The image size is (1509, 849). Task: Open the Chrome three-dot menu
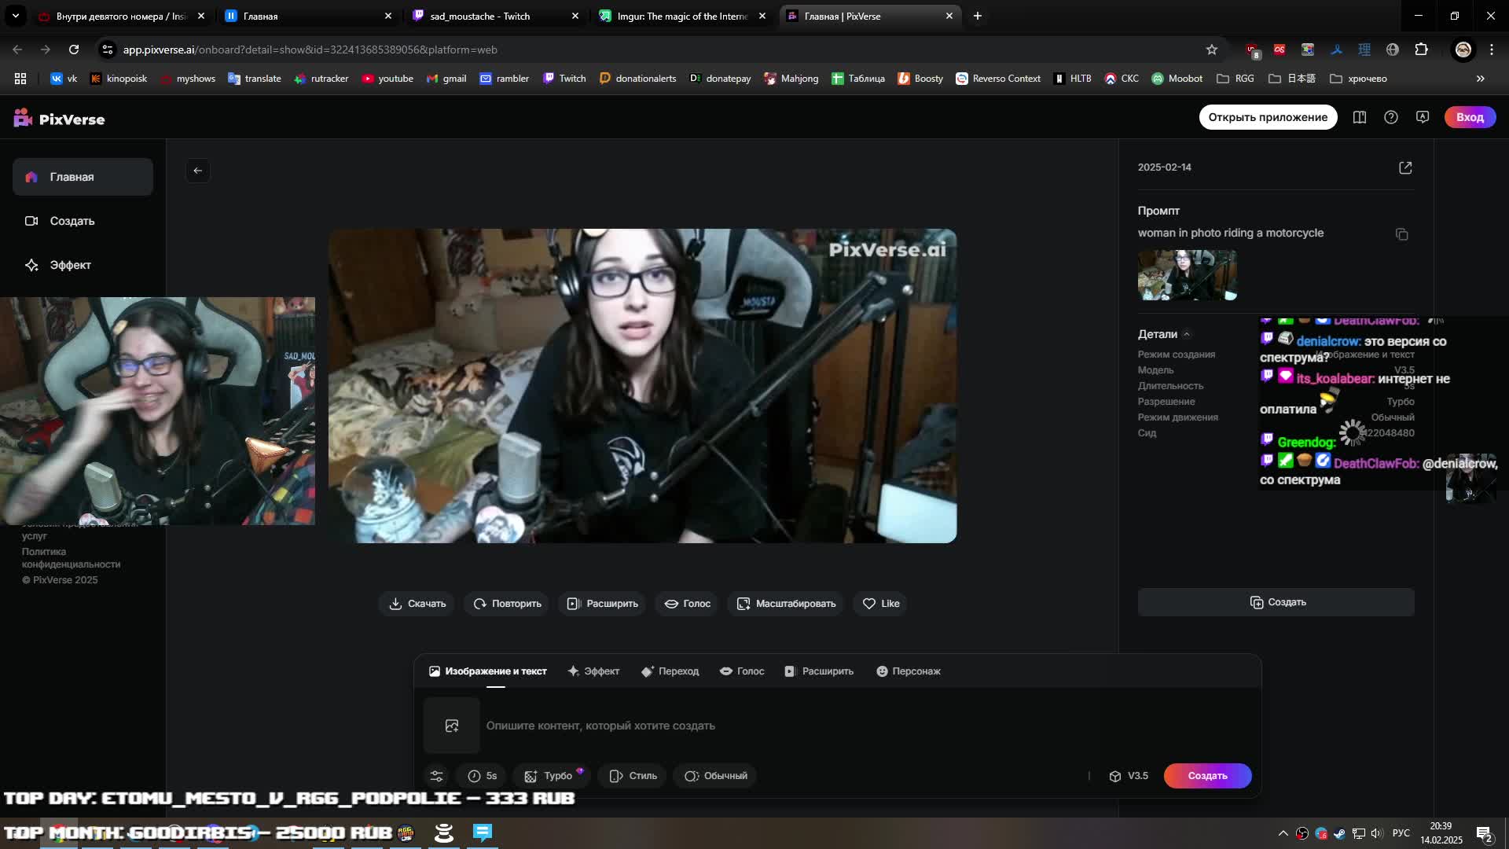[1492, 50]
